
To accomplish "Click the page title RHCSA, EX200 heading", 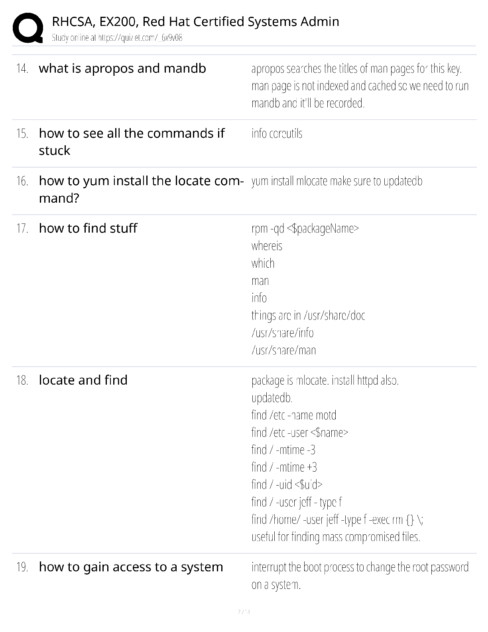I will point(195,22).
